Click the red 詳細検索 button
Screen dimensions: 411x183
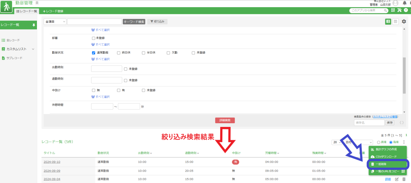tap(225, 120)
